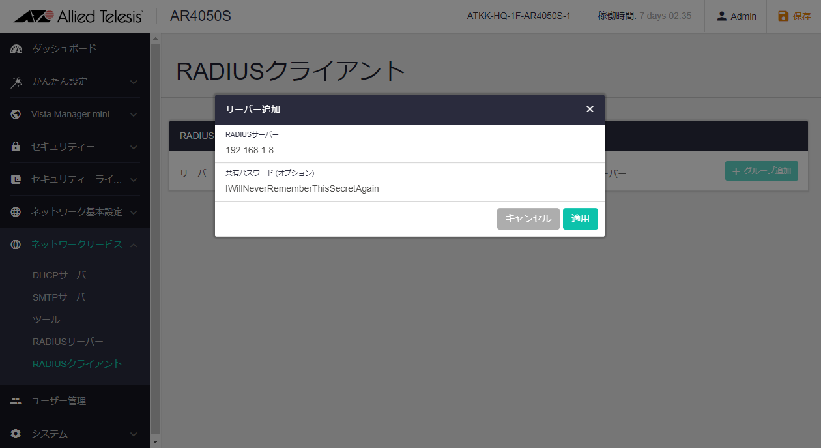The width and height of the screenshot is (821, 448).
Task: Open the Admin user menu
Action: (736, 16)
